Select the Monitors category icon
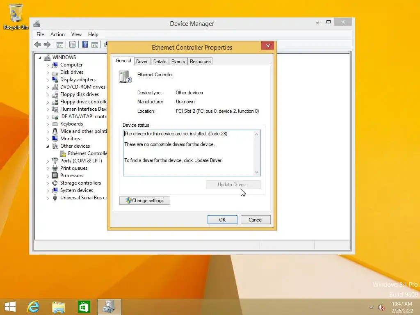420x315 pixels. point(55,139)
